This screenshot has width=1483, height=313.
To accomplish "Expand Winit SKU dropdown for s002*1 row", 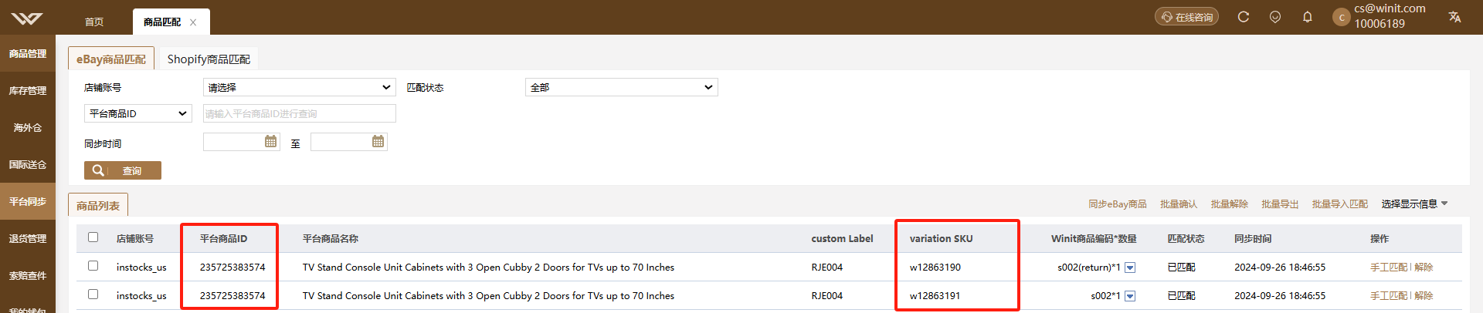I will point(1130,296).
